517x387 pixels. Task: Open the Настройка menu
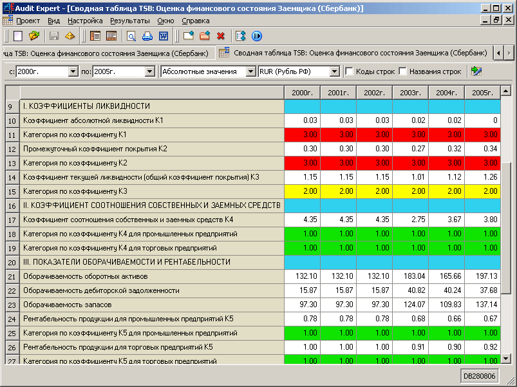(x=85, y=21)
